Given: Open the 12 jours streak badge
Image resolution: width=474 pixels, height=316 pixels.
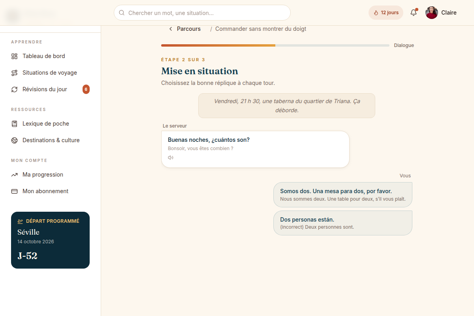Looking at the screenshot, I should (x=386, y=13).
